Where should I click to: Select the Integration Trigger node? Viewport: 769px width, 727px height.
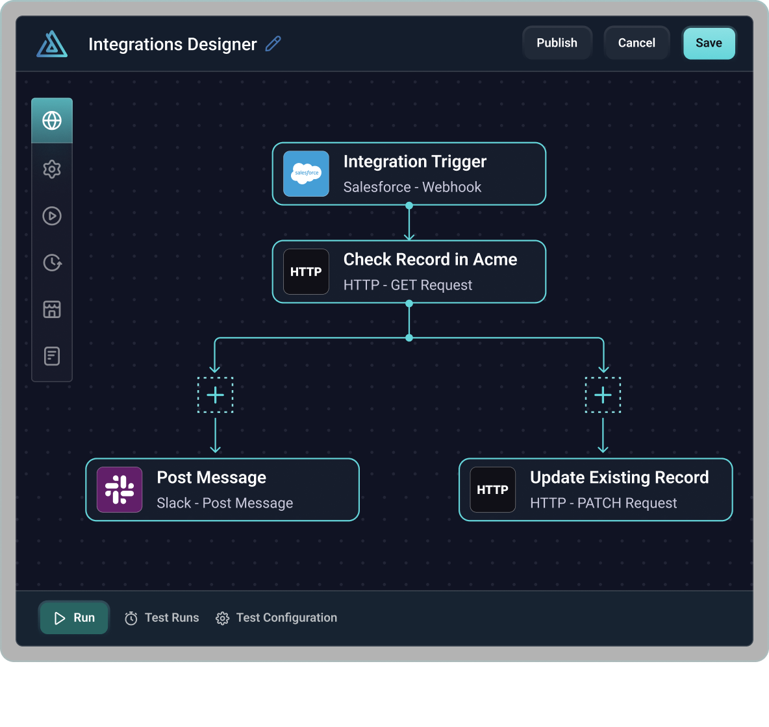(409, 173)
